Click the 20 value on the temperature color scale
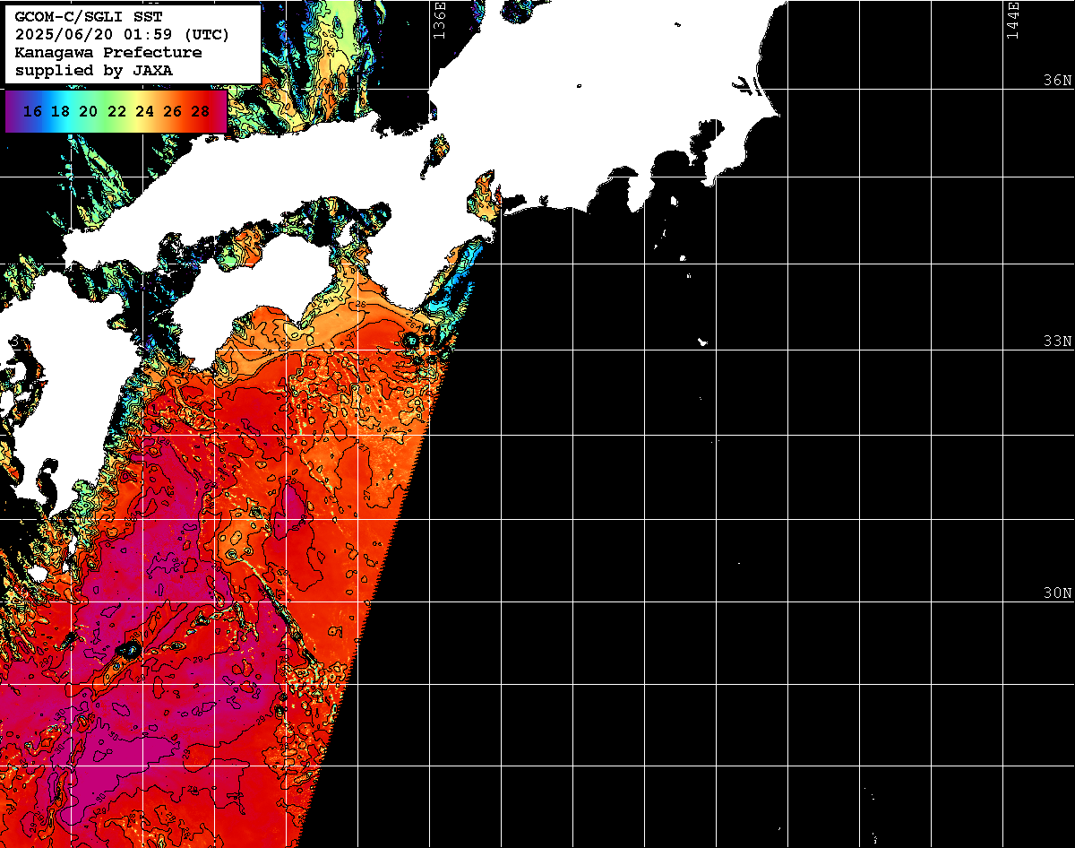 coord(89,112)
